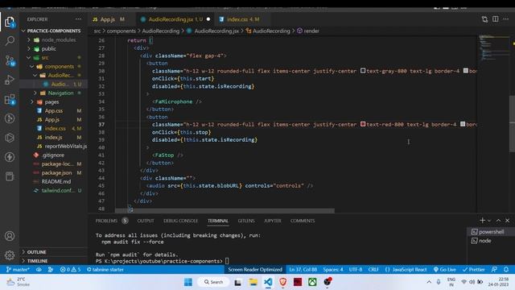Switch to App.js editor tab
Screen dimensions: 515x290
pyautogui.click(x=109, y=19)
